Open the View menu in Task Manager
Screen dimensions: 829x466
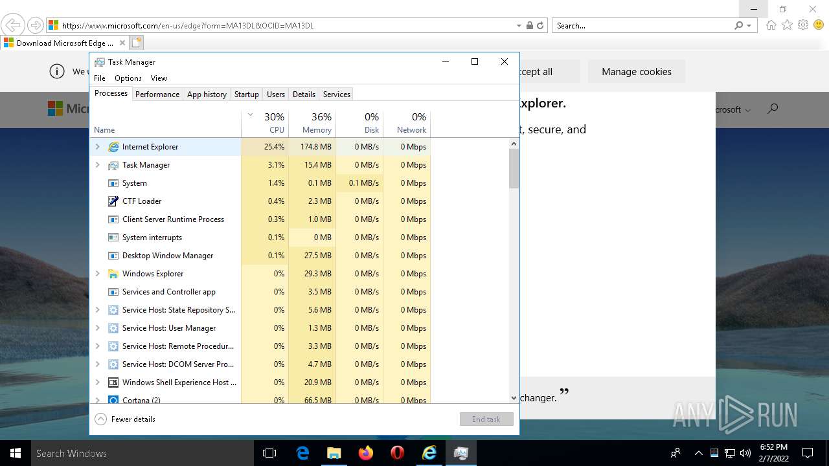[159, 78]
